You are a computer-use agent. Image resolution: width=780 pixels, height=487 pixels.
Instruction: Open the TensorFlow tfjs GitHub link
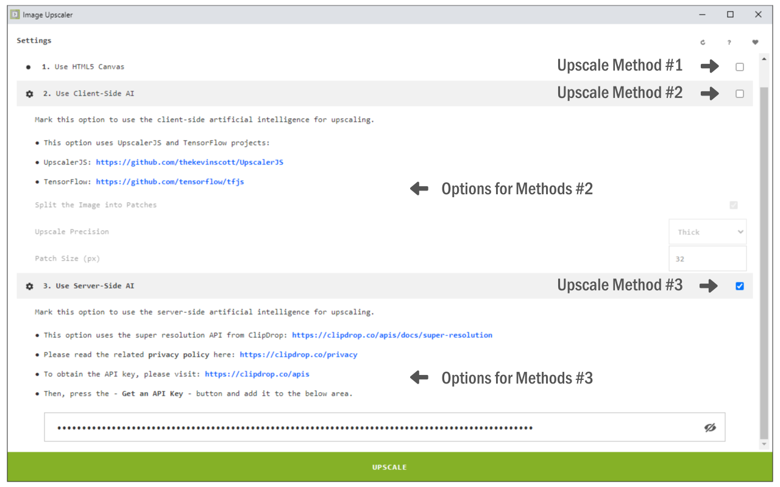pos(170,182)
